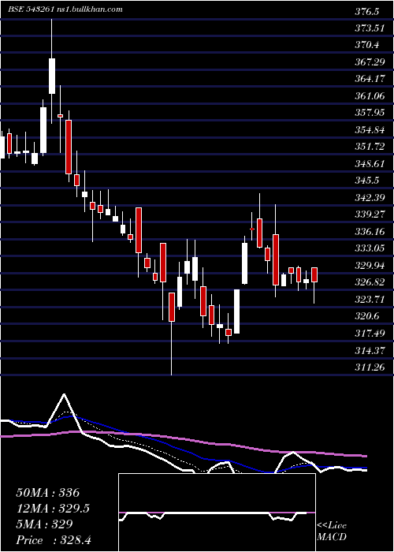Click the 345.5 price axis label
The height and width of the screenshot is (552, 394).
point(367,181)
